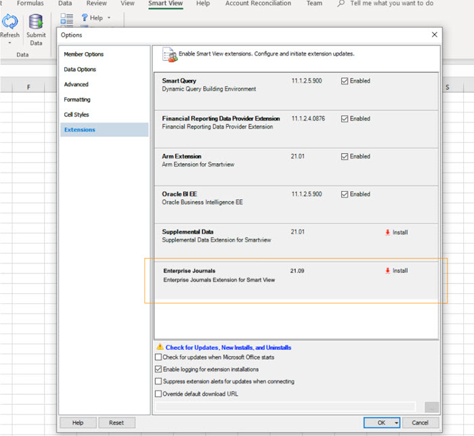Toggle Arm Extension Enabled checkbox
This screenshot has width=474, height=436.
345,156
